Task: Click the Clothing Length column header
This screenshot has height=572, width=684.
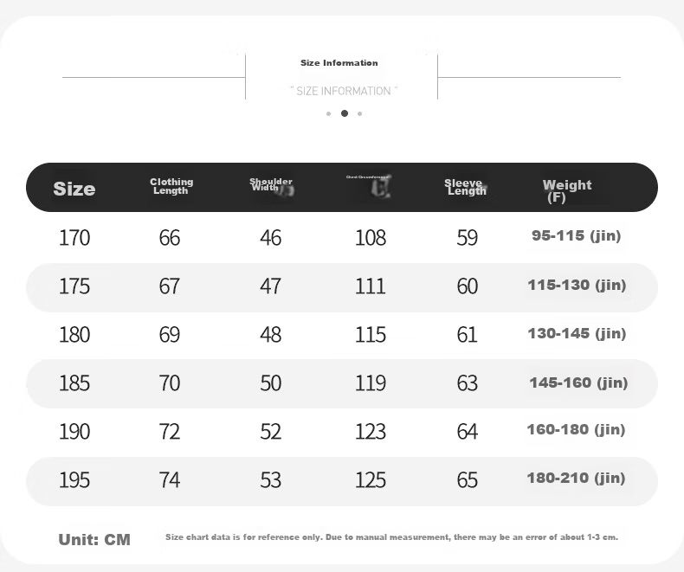Action: [171, 186]
